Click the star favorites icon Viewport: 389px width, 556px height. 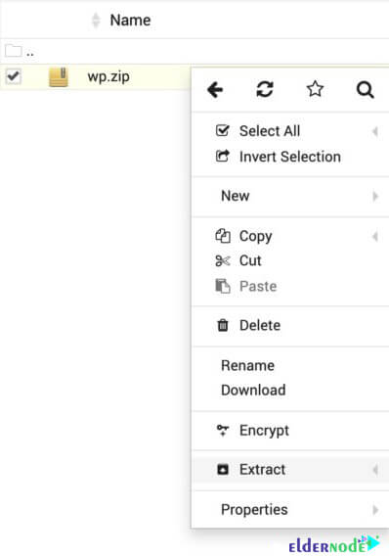[x=315, y=89]
